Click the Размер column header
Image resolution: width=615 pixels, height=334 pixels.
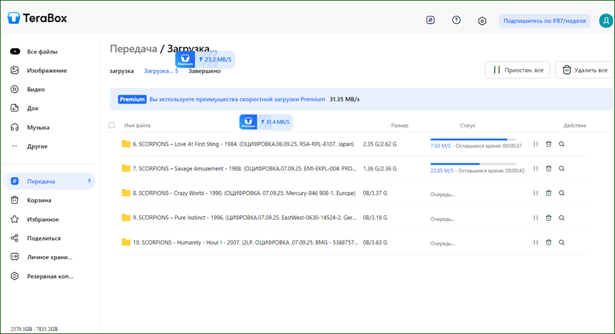400,126
